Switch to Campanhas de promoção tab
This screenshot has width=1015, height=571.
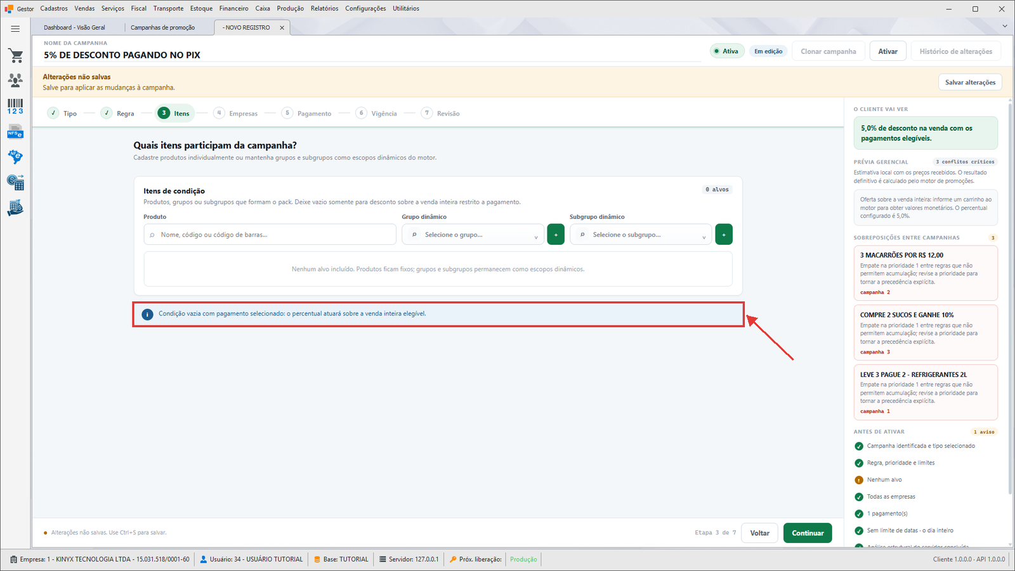point(163,27)
